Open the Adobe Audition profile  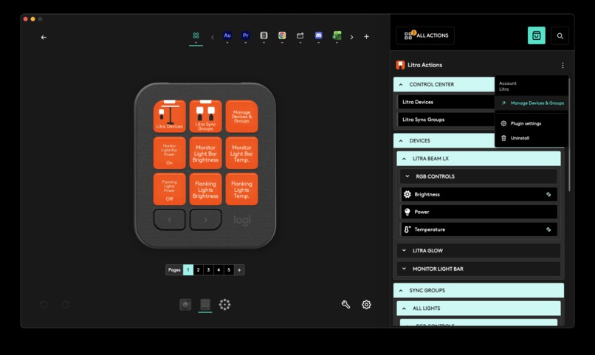coord(227,35)
